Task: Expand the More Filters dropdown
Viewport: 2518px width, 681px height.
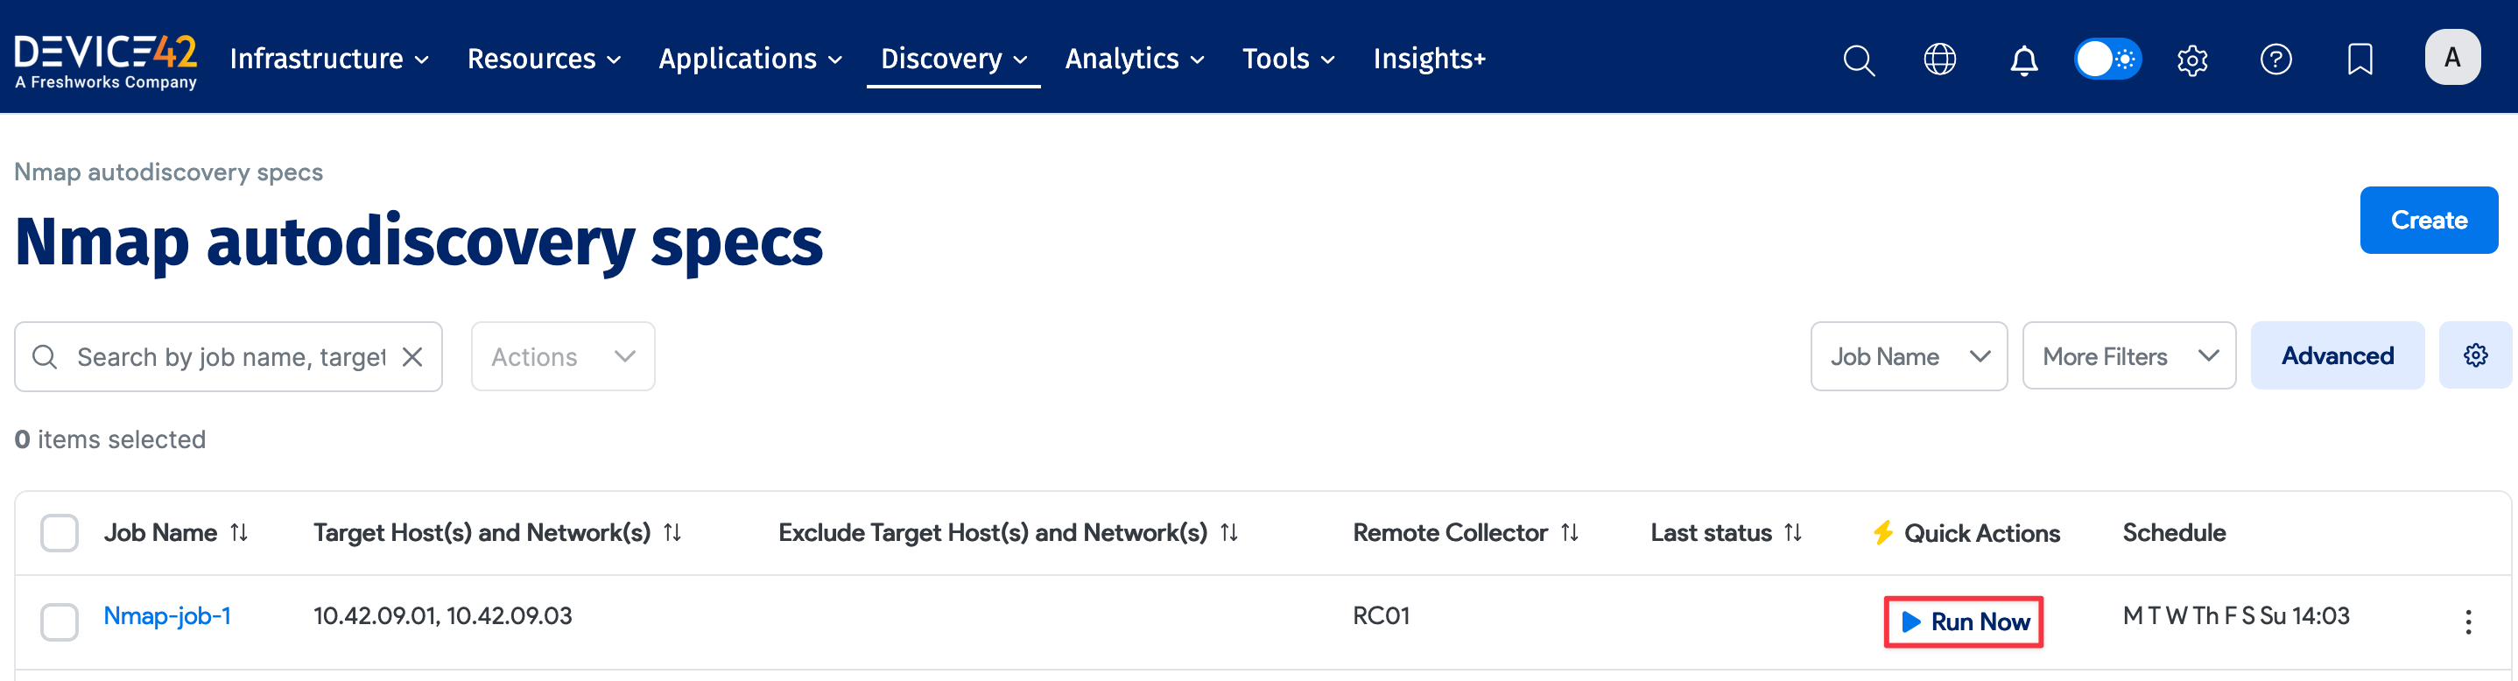Action: (x=2128, y=358)
